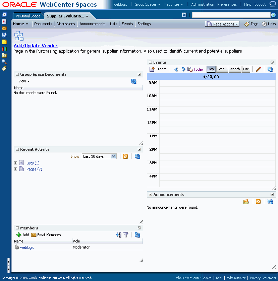278x281 pixels.
Task: Collapse the Group Space Documents panel
Action: click(17, 74)
